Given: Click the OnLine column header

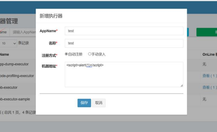Looking at the screenshot, I should [x=209, y=55].
